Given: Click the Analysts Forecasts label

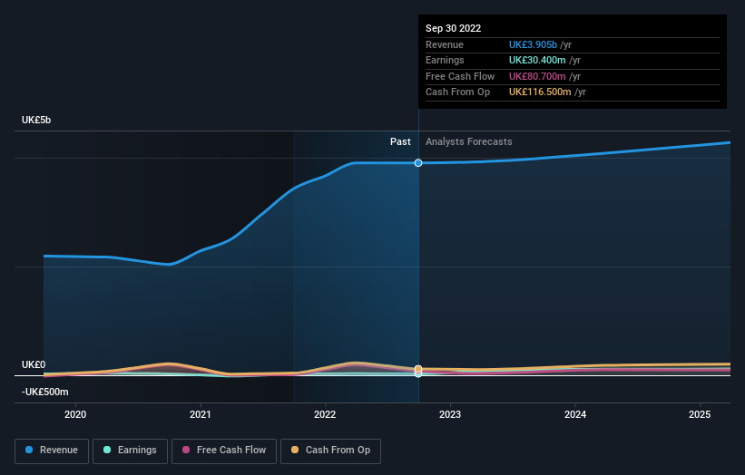Looking at the screenshot, I should 469,141.
